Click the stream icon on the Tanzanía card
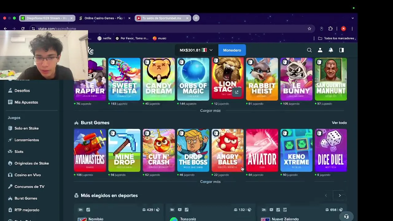393x221 pixels. click(180, 210)
